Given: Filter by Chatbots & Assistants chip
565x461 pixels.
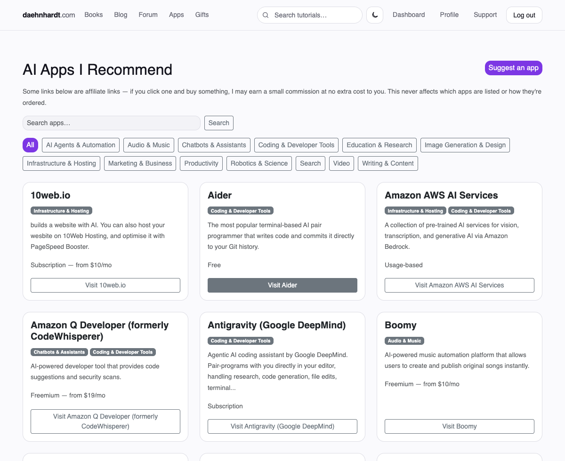Looking at the screenshot, I should (214, 145).
